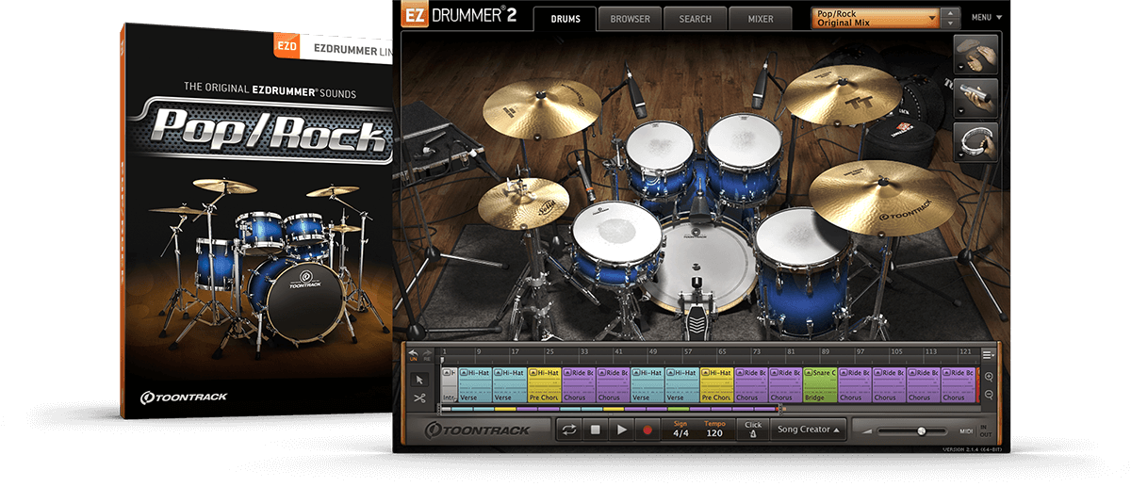Click the MIDI OUT indicator

coord(984,435)
